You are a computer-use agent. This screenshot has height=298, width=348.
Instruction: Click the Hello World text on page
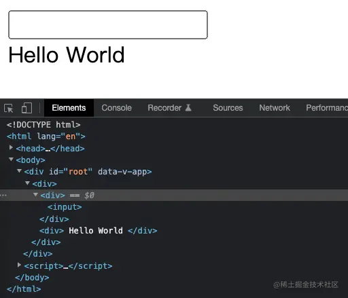67,55
